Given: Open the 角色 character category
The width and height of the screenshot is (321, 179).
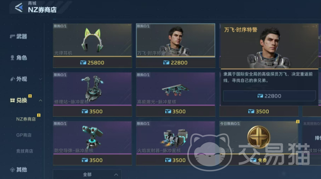Looking at the screenshot, I should click(19, 58).
